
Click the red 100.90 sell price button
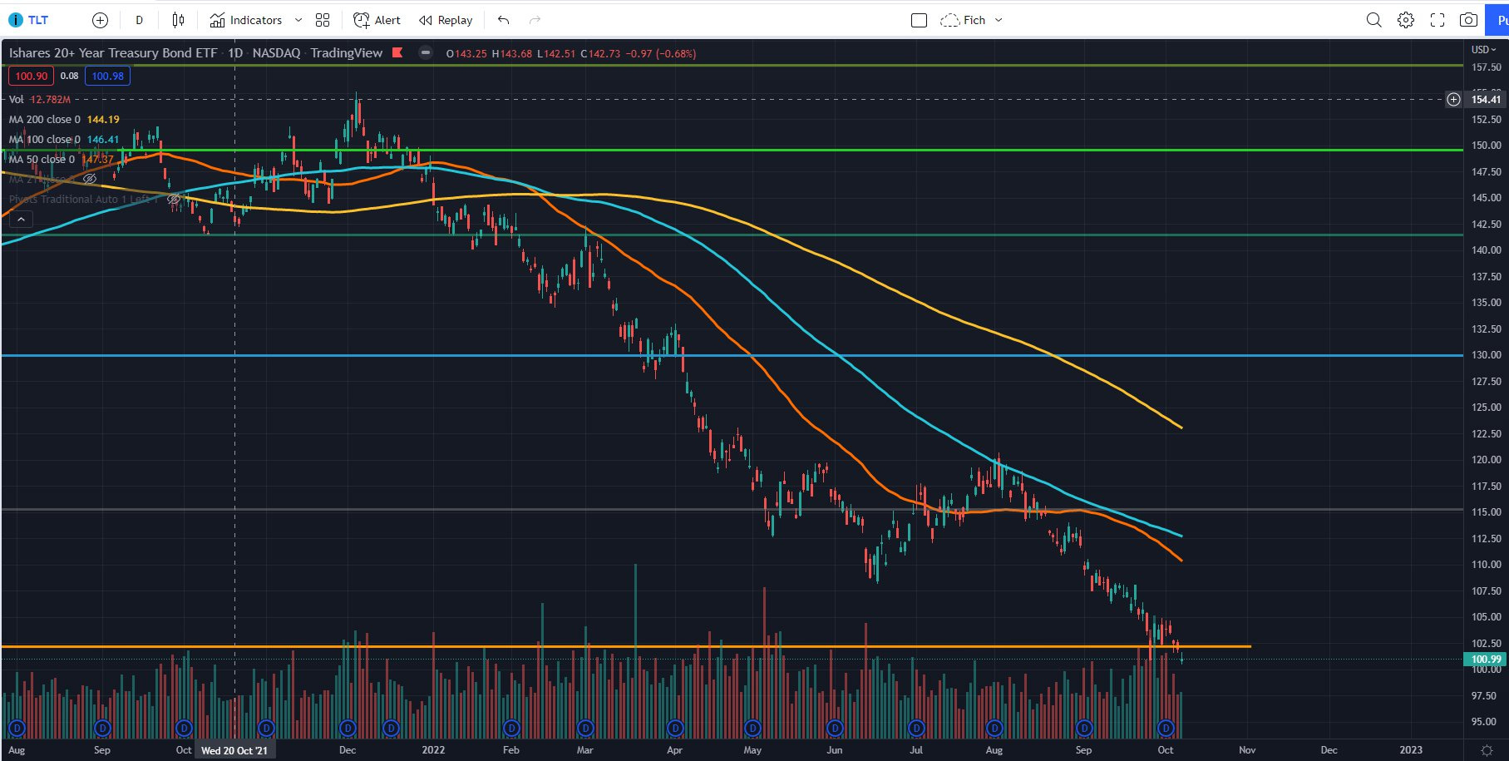click(x=31, y=76)
